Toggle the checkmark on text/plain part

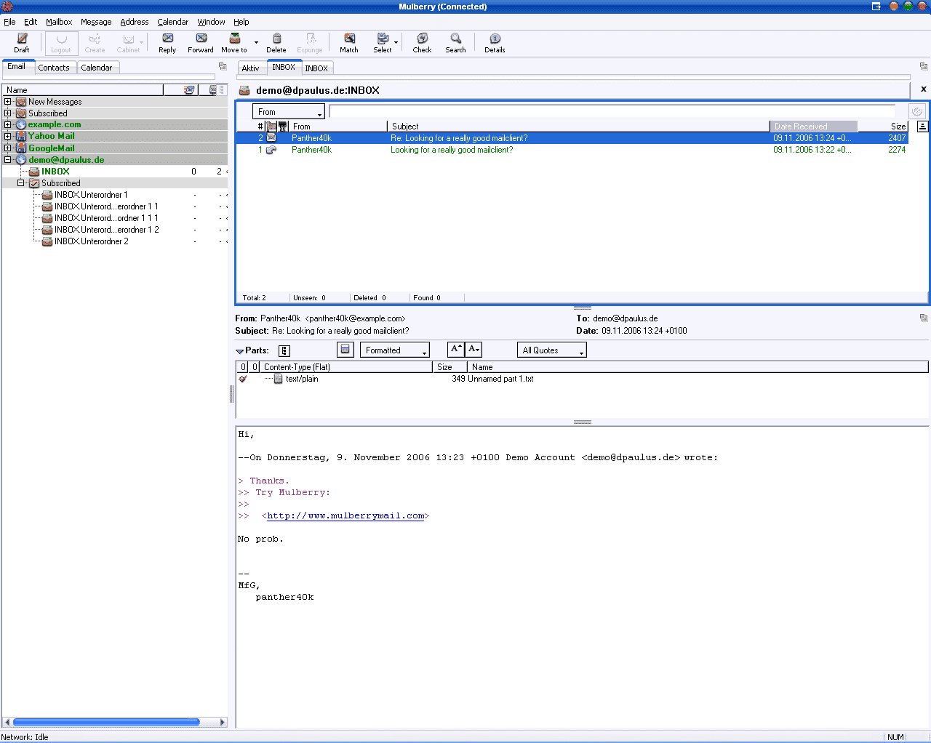click(243, 379)
